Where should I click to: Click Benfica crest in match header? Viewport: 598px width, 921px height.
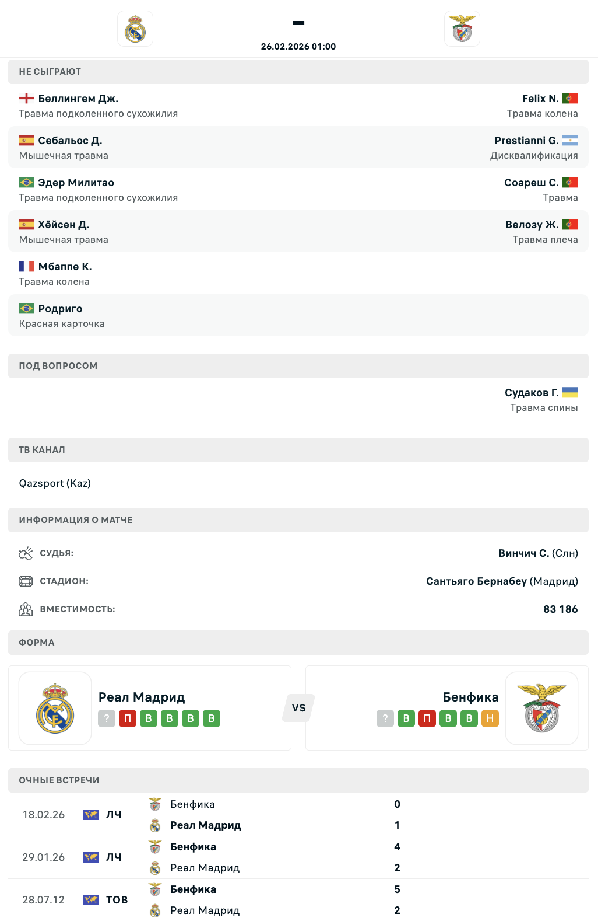(462, 29)
